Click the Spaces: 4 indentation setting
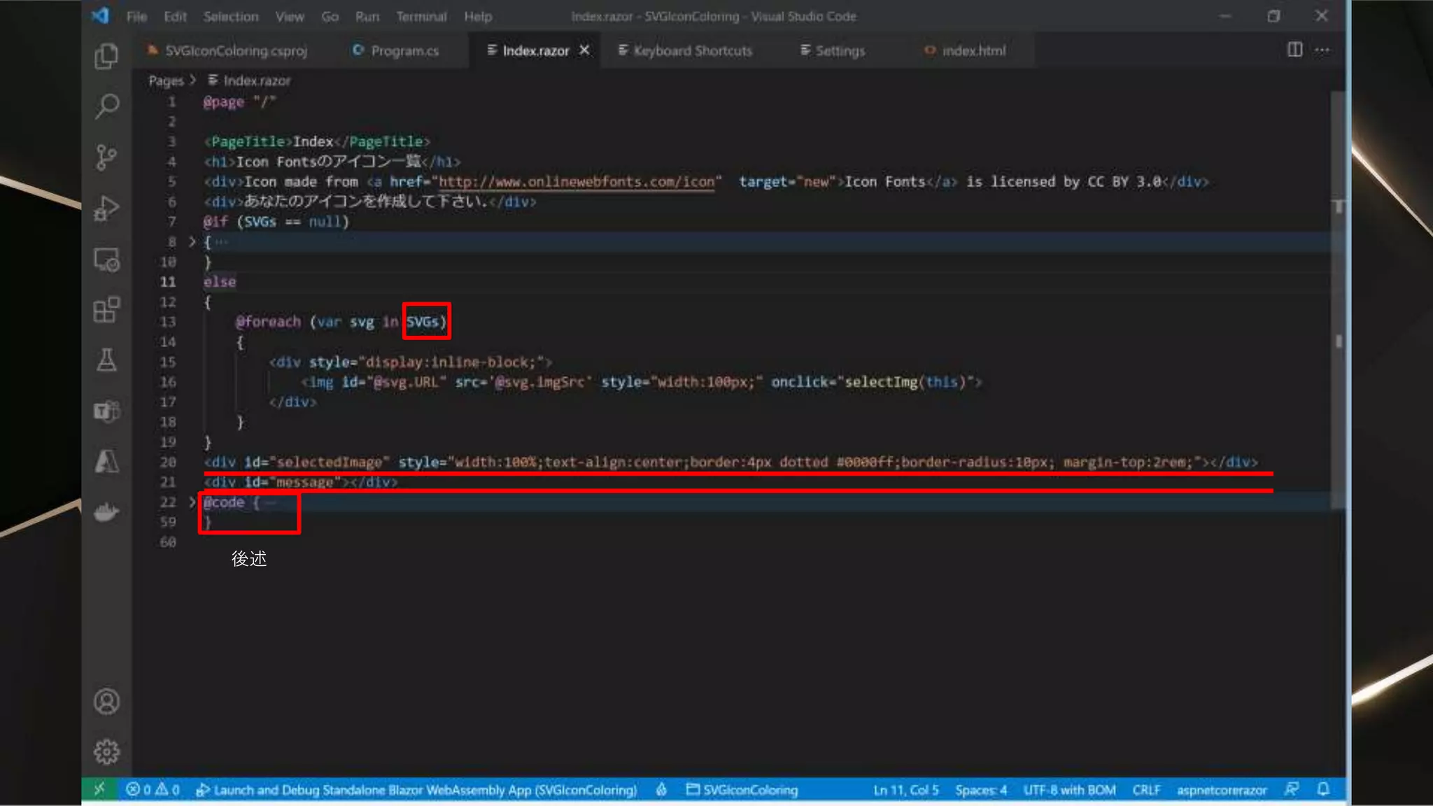The width and height of the screenshot is (1433, 806). 980,790
